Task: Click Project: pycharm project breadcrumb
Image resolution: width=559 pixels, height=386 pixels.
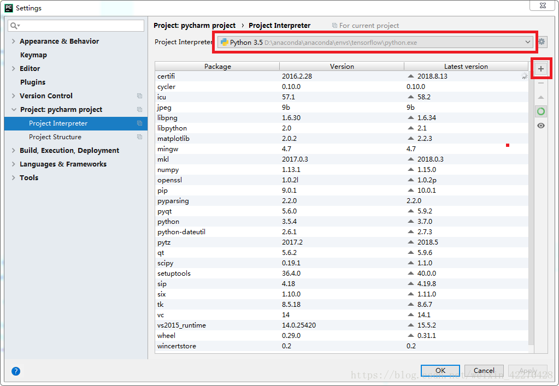Action: click(x=195, y=26)
